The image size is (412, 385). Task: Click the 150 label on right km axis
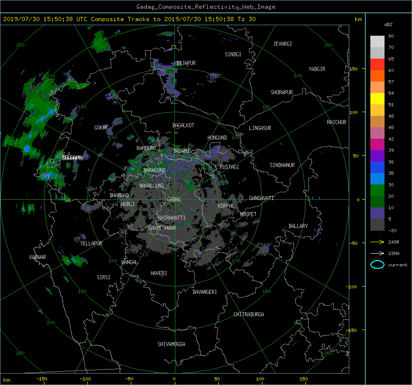(x=354, y=69)
